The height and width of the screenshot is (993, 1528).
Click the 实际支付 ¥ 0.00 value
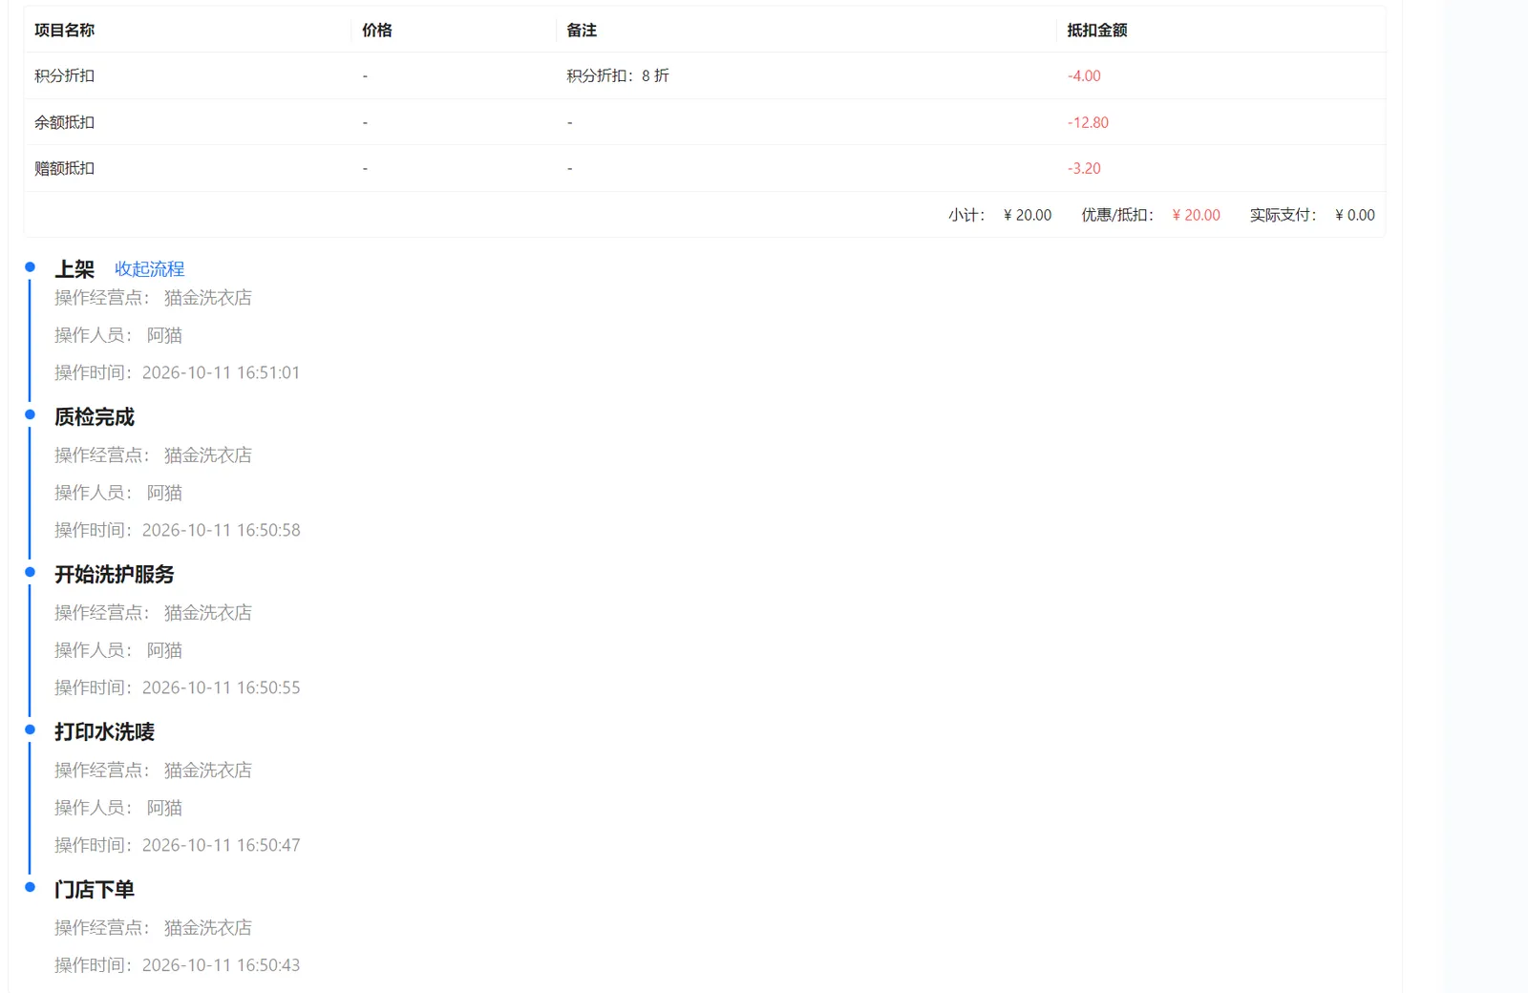(1355, 215)
